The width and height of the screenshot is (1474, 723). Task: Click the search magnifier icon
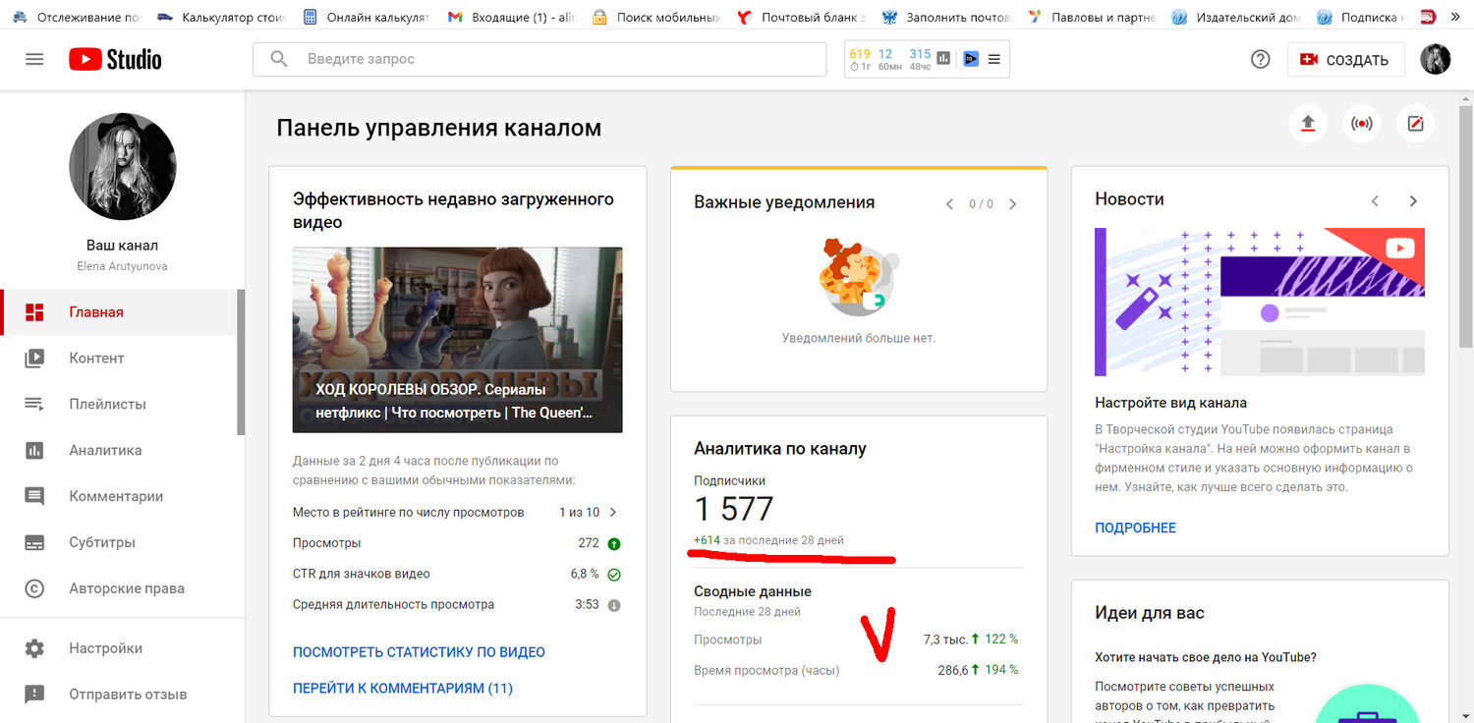pos(279,59)
